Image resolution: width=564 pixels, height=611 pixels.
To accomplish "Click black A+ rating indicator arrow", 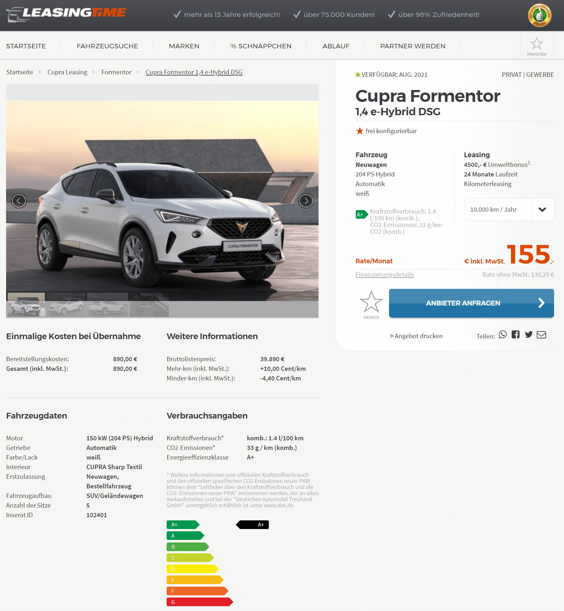I will pos(253,525).
